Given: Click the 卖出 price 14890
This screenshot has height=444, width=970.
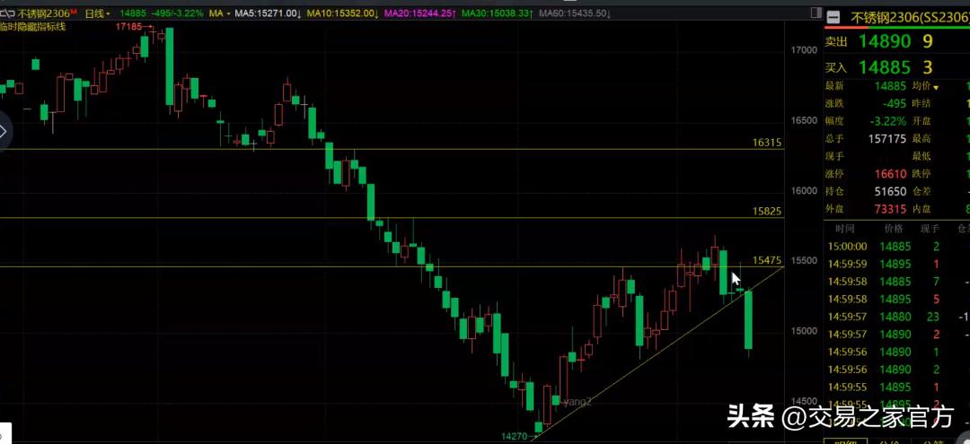Looking at the screenshot, I should pos(884,41).
